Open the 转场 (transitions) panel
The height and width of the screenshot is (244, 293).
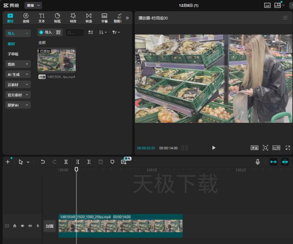(x=89, y=18)
